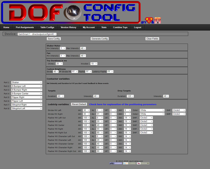Image resolution: width=210 pixels, height=169 pixels.
Task: Open Port 6 Flipper Left dropdown
Action: click(27, 101)
